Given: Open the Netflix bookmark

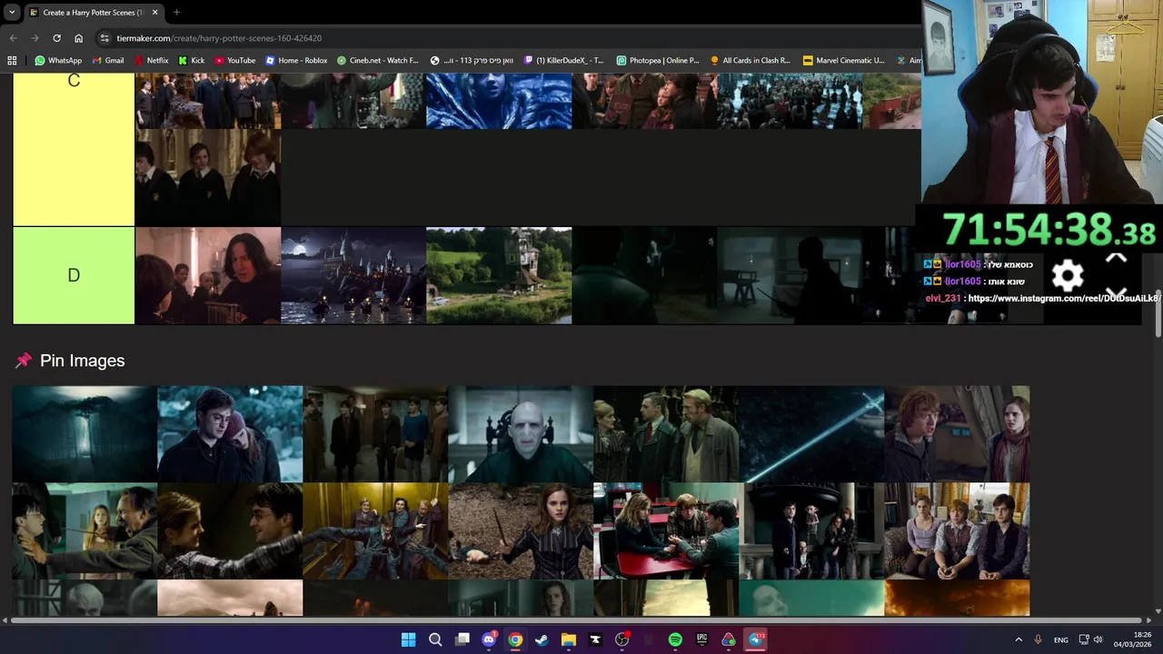Looking at the screenshot, I should tap(151, 61).
